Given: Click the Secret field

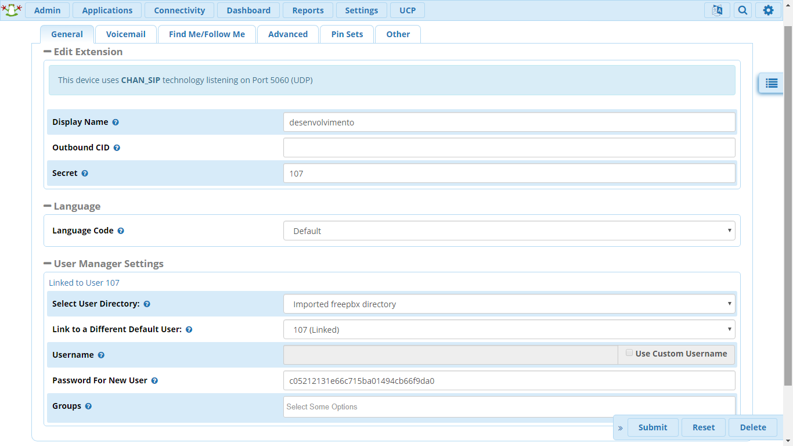Looking at the screenshot, I should pos(509,173).
